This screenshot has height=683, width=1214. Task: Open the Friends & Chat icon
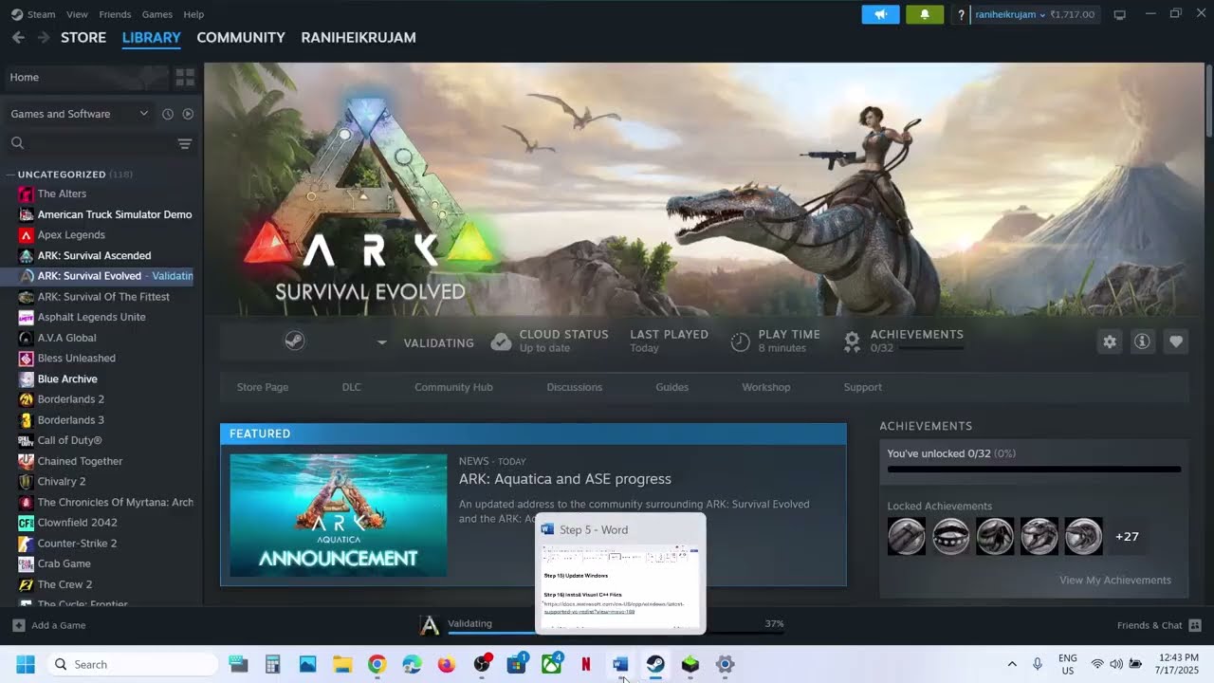(1195, 625)
